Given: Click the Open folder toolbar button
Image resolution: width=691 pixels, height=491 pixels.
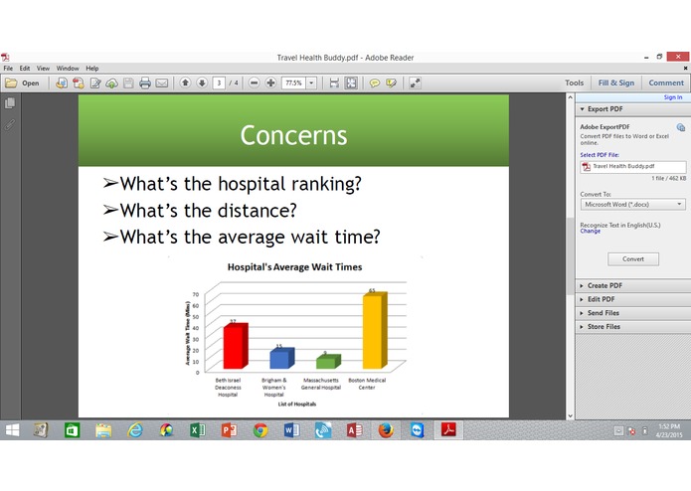Looking at the screenshot, I should point(22,82).
